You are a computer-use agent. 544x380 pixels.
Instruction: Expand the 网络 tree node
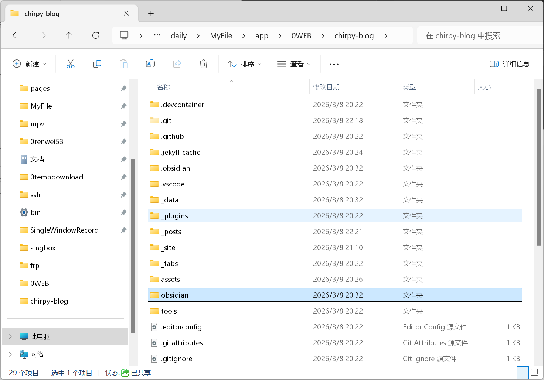10,354
